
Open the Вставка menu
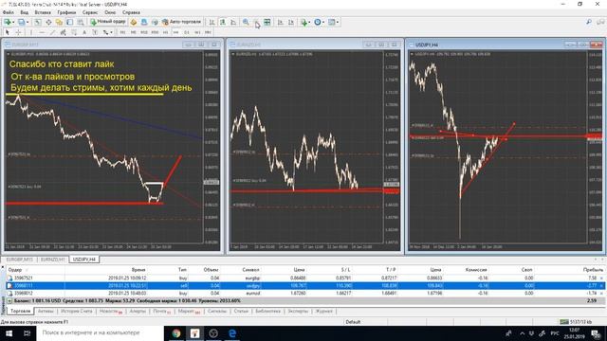(43, 12)
